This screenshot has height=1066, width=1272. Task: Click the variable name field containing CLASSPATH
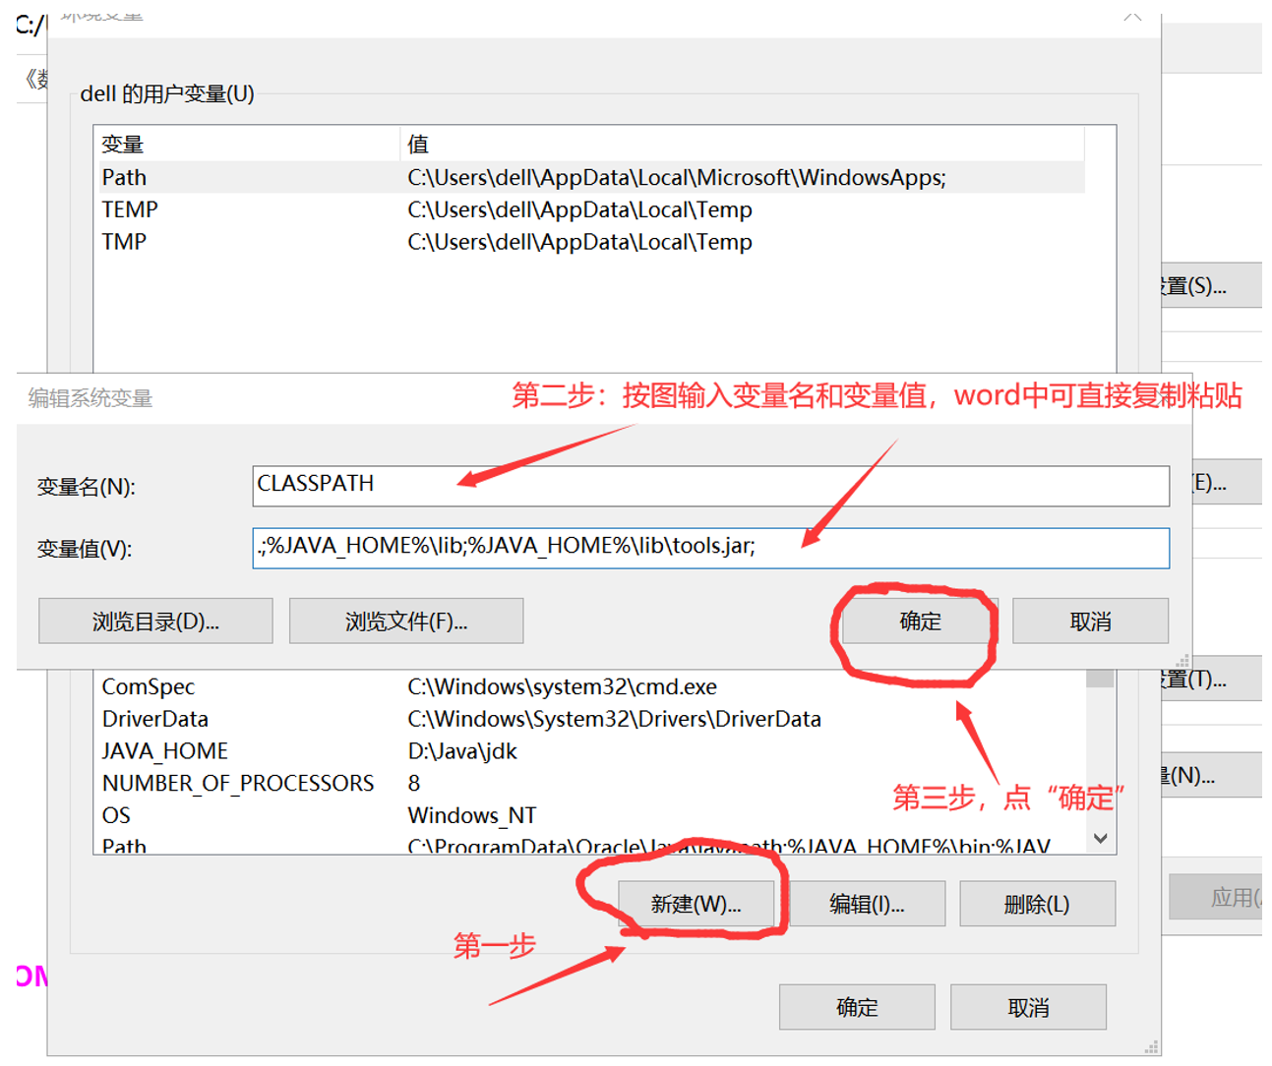pos(710,486)
